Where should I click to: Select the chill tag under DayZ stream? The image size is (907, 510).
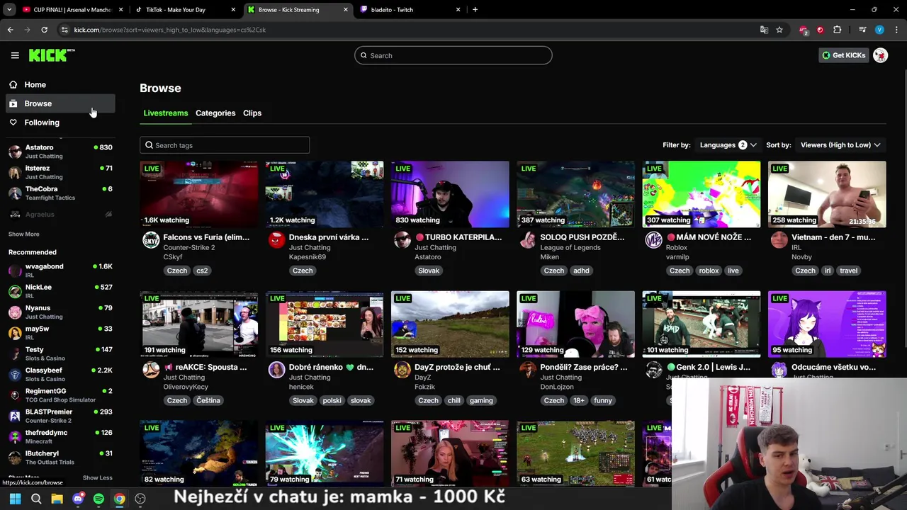tap(453, 400)
